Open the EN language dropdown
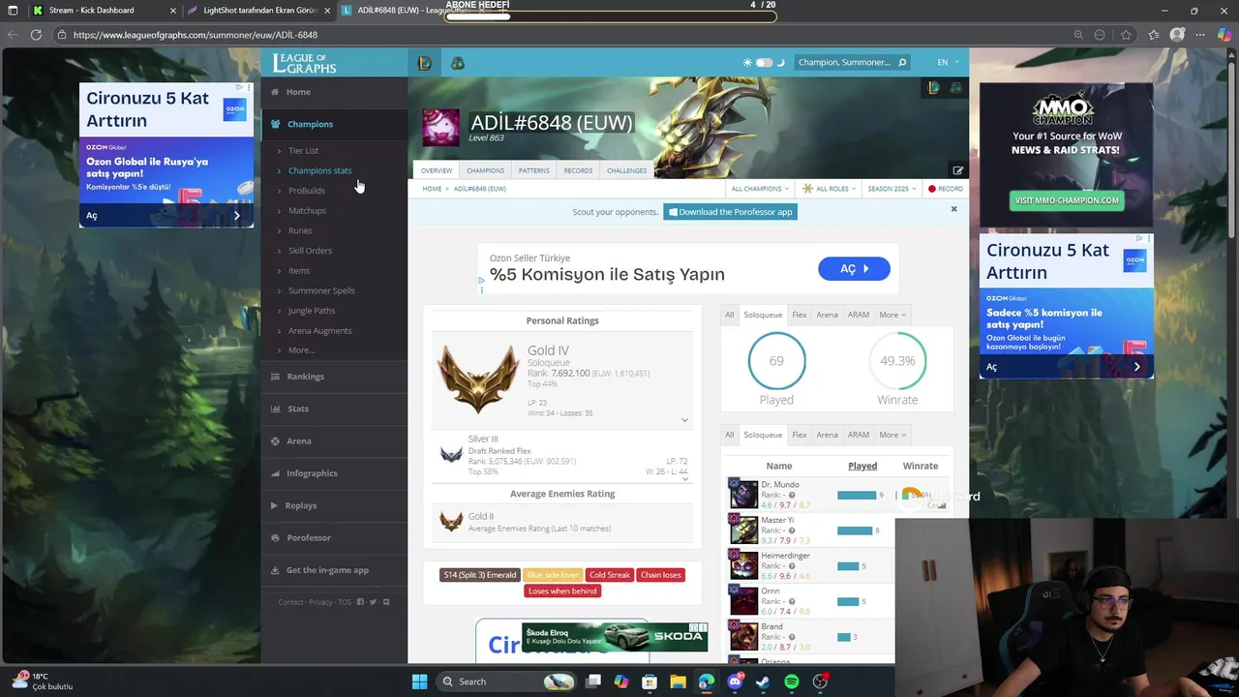 click(948, 62)
